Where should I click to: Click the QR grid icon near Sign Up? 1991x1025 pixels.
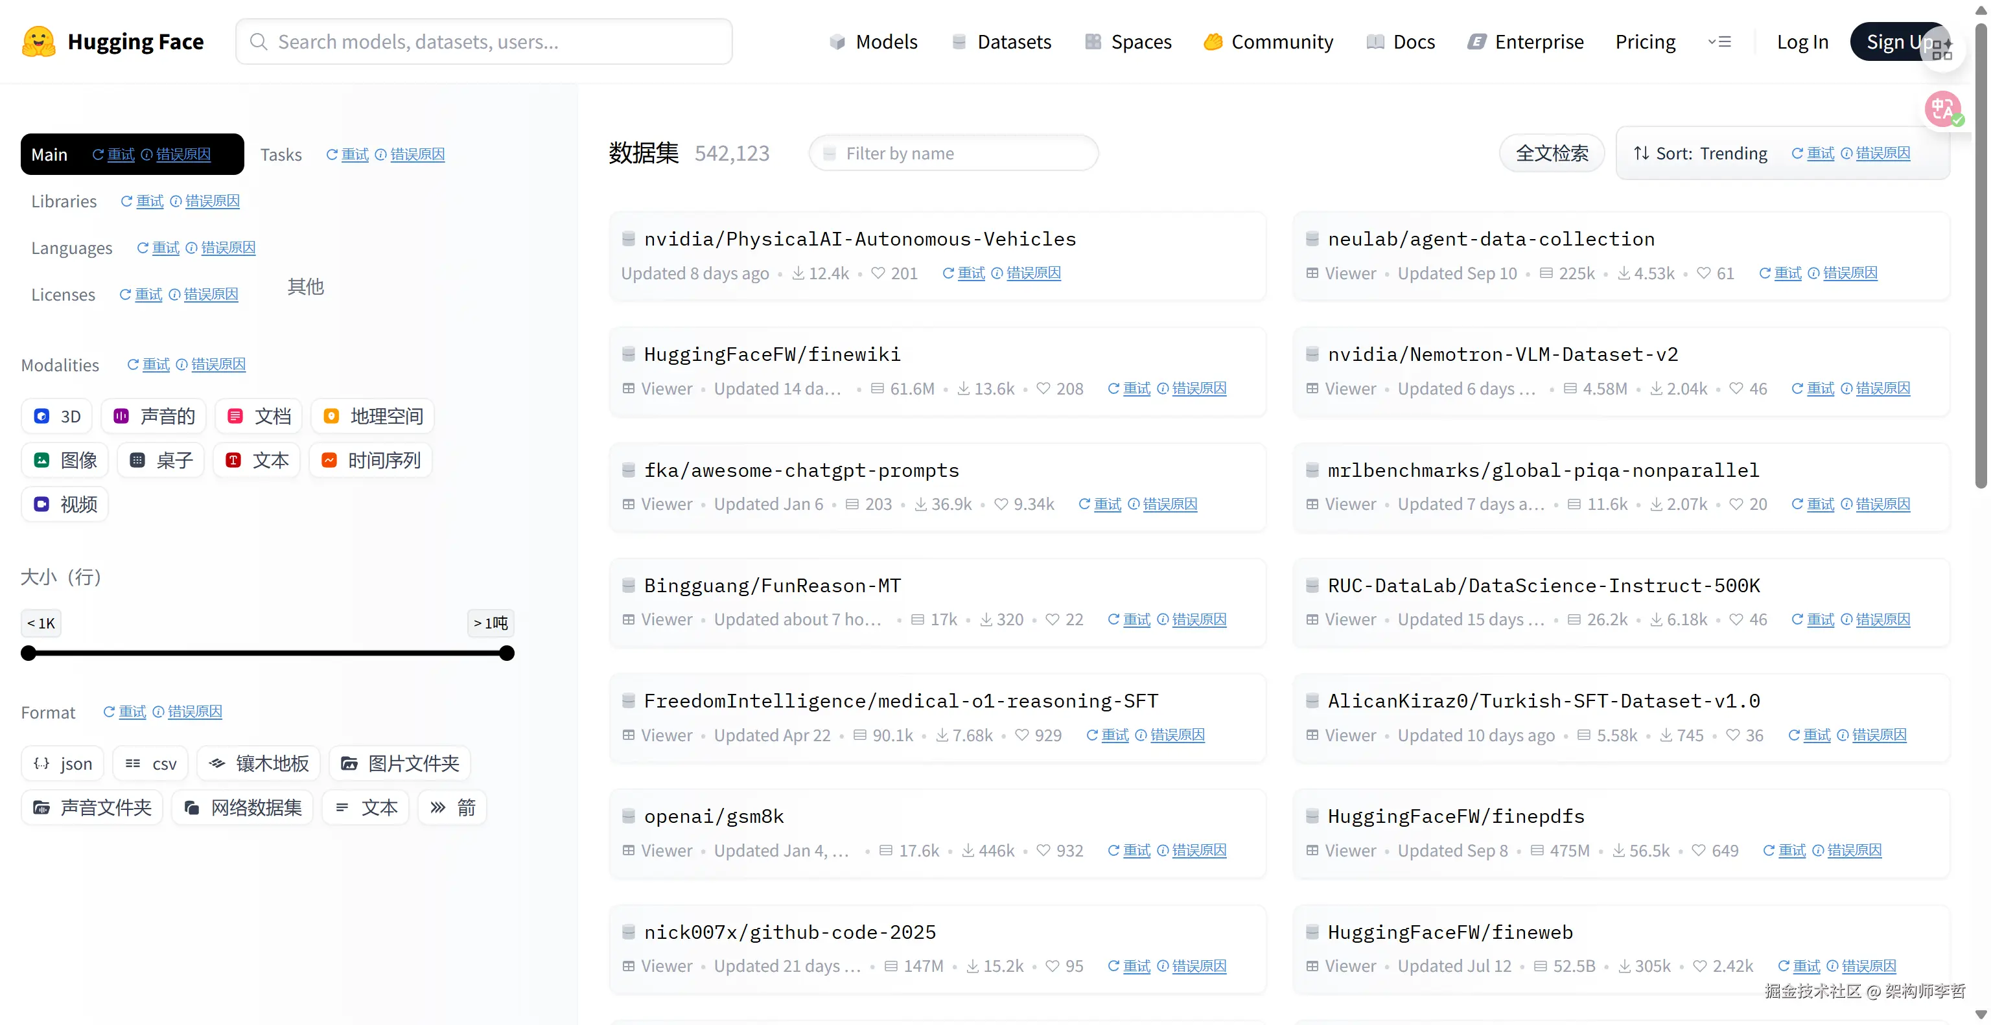coord(1942,49)
